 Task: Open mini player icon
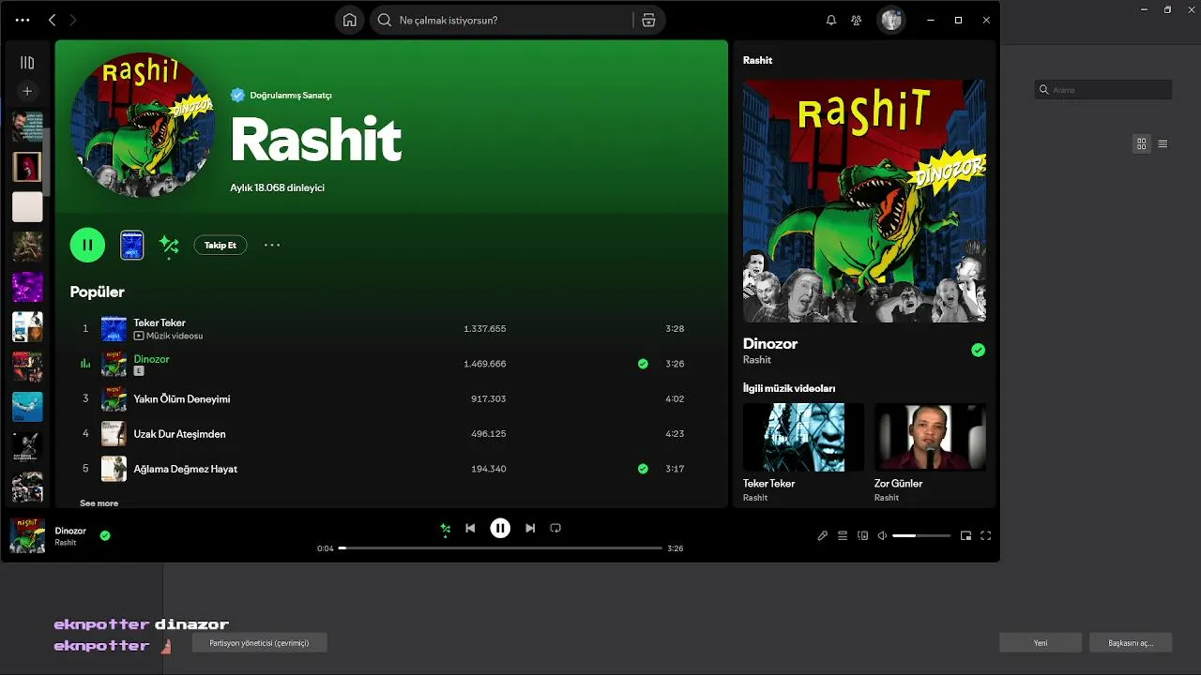click(965, 535)
